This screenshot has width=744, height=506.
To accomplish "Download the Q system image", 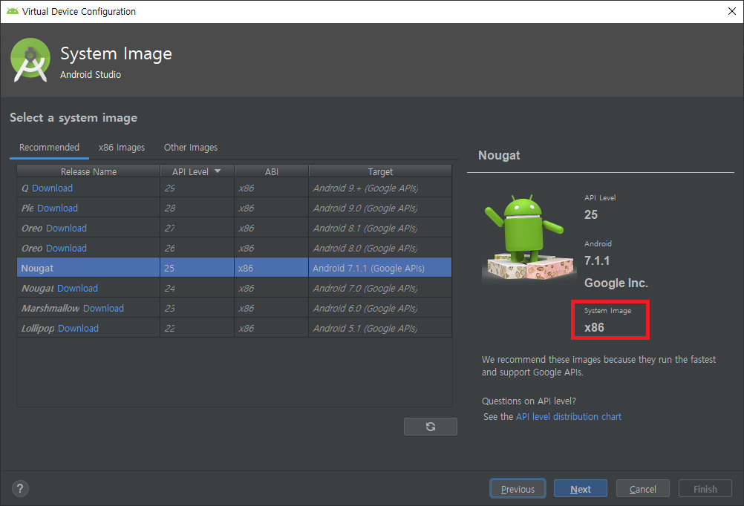I will (52, 188).
